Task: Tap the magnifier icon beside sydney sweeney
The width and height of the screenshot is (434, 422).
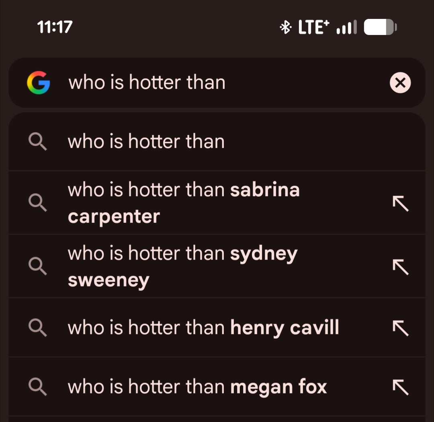Action: tap(38, 266)
